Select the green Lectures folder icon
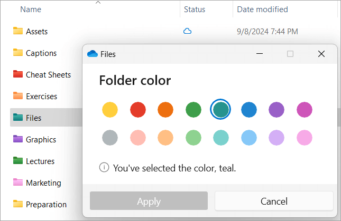This screenshot has width=341, height=221. (18, 161)
